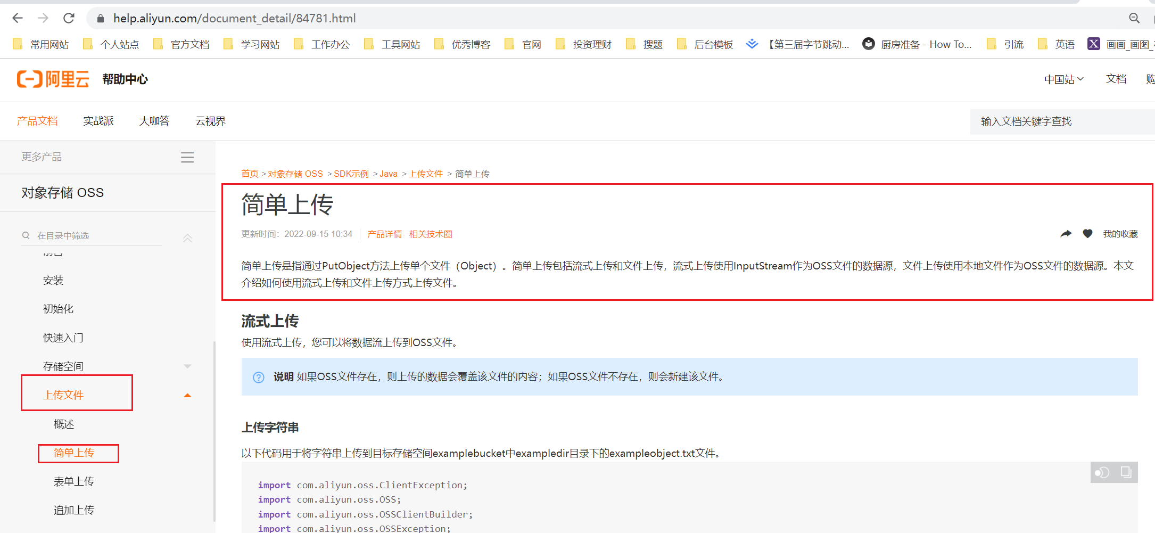Click the sidebar vertical scrollbar

coord(214,431)
